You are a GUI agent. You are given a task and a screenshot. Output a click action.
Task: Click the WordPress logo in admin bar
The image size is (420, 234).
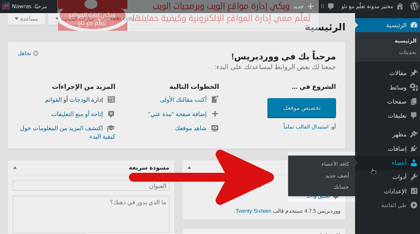[x=414, y=7]
